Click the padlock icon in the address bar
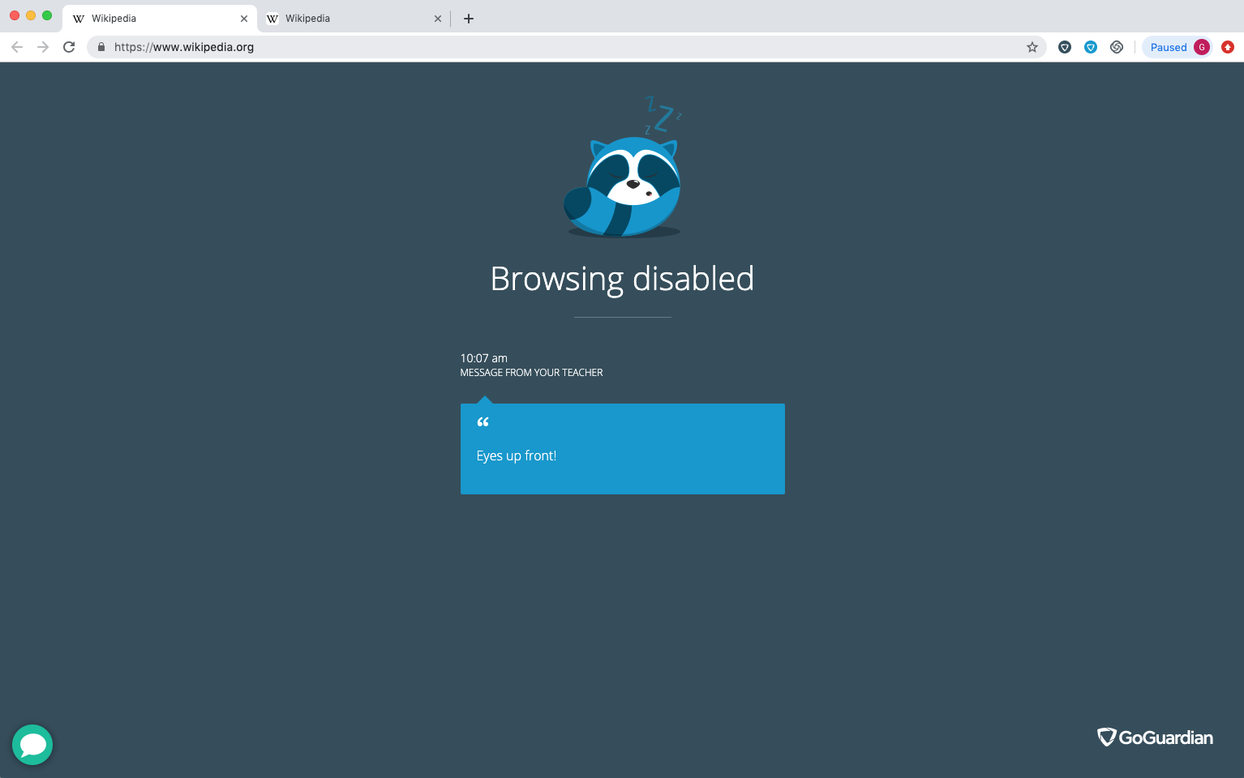This screenshot has height=778, width=1244. [101, 47]
